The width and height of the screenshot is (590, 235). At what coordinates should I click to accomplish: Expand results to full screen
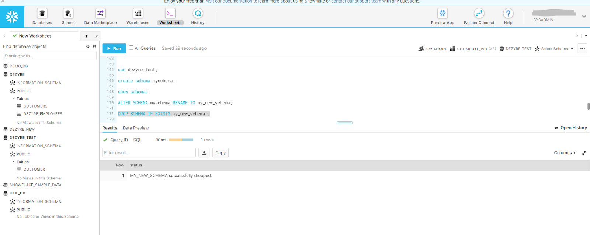coord(584,153)
